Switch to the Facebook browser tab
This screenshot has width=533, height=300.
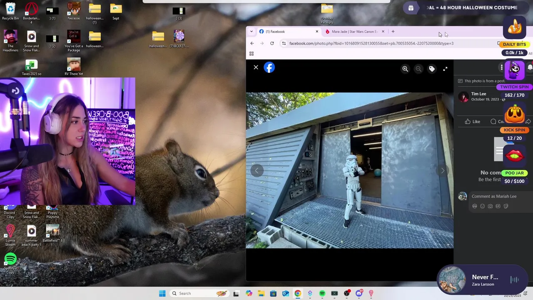[289, 32]
